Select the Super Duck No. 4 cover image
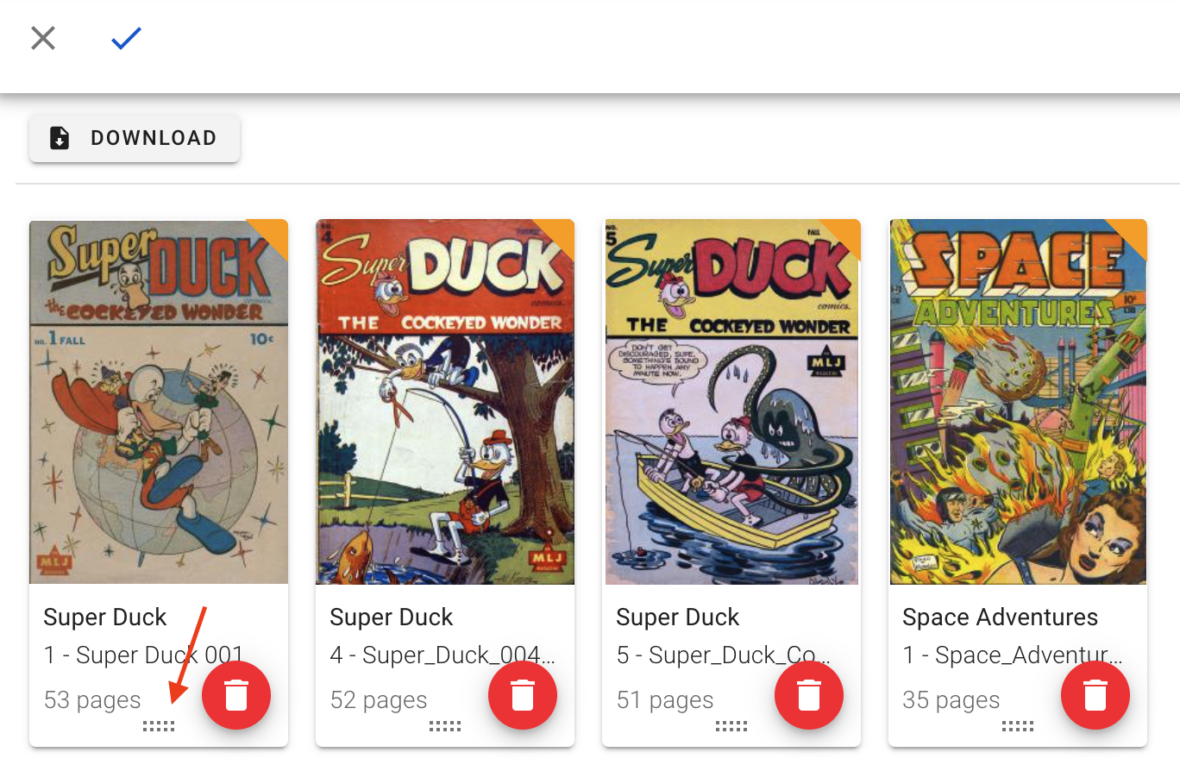1180x771 pixels. (x=445, y=402)
